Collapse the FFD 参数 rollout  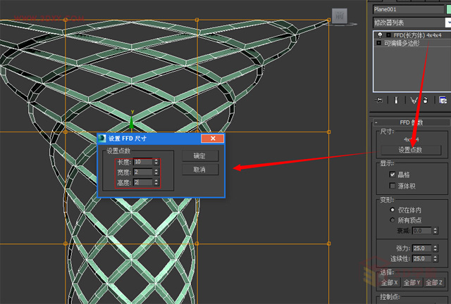click(x=412, y=122)
